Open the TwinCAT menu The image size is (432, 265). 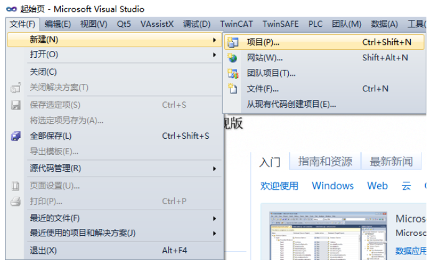[x=237, y=24]
